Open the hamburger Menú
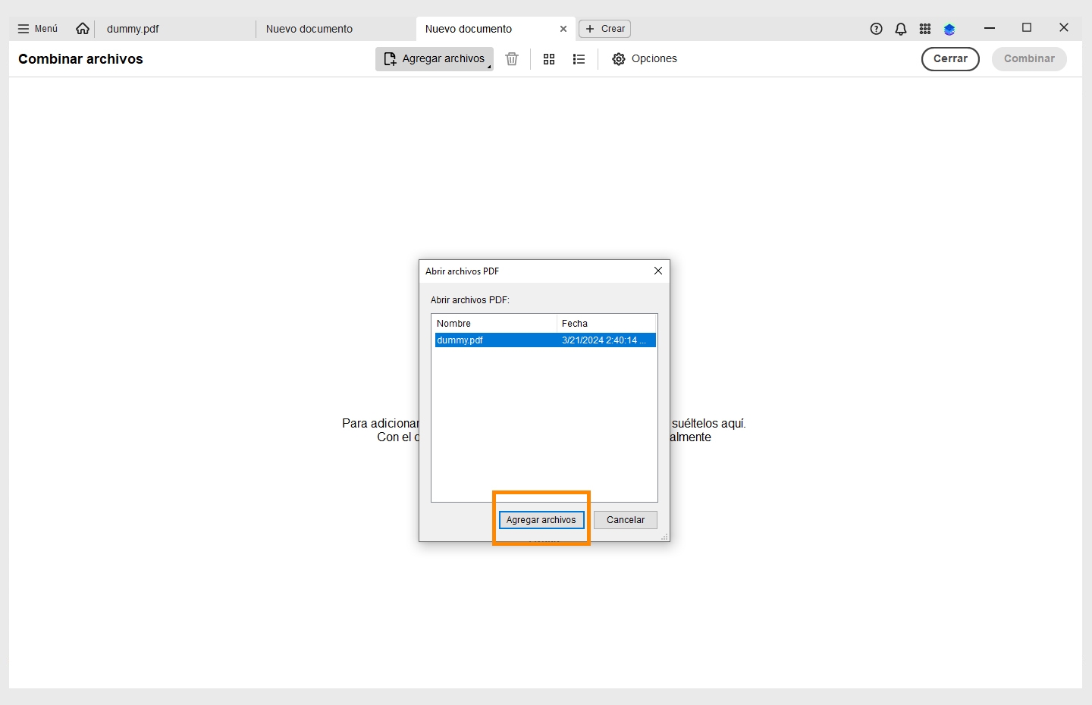The height and width of the screenshot is (705, 1092). click(x=38, y=29)
